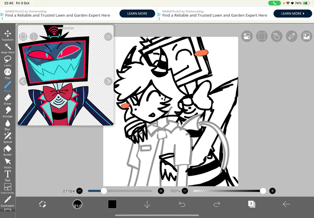The width and height of the screenshot is (314, 218).
Task: Show next reference image
Action: [x=109, y=81]
